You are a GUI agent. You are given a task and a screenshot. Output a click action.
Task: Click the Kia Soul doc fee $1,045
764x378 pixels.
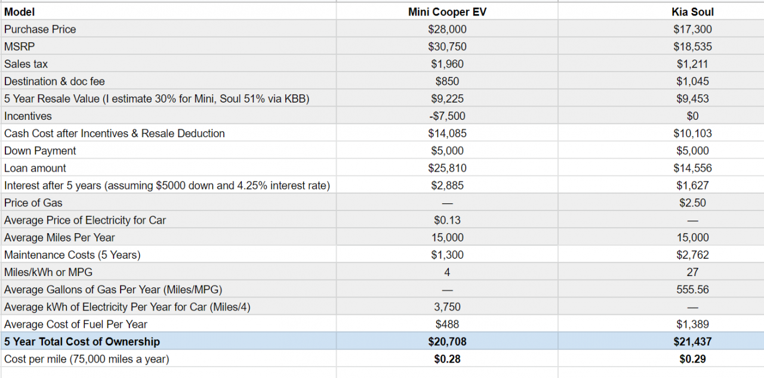(x=692, y=81)
